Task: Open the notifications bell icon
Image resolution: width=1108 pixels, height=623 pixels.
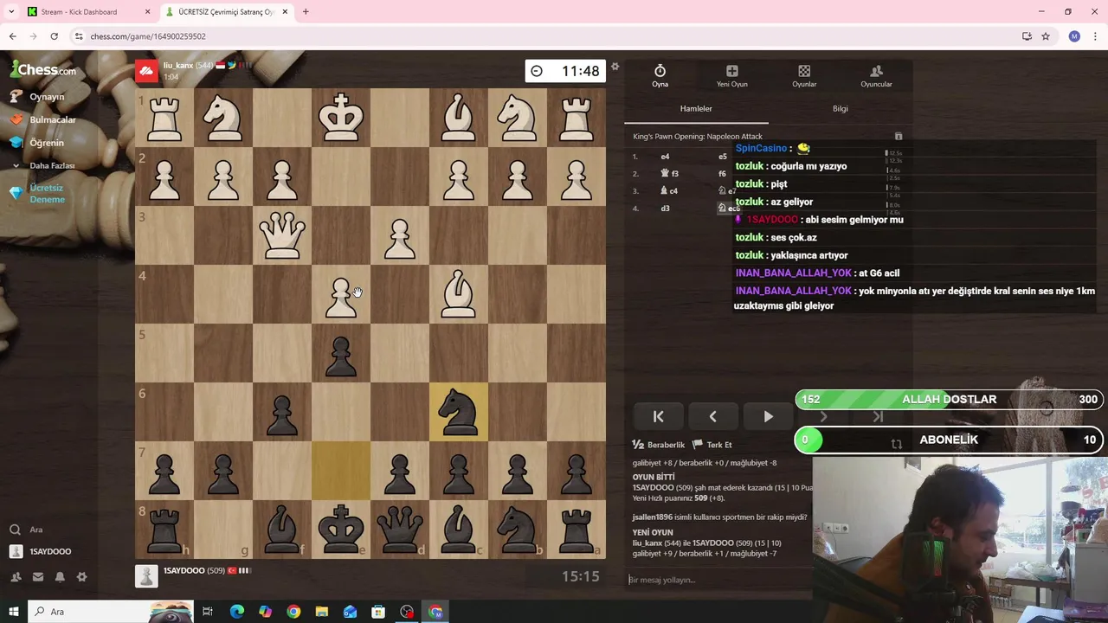Action: [x=60, y=577]
